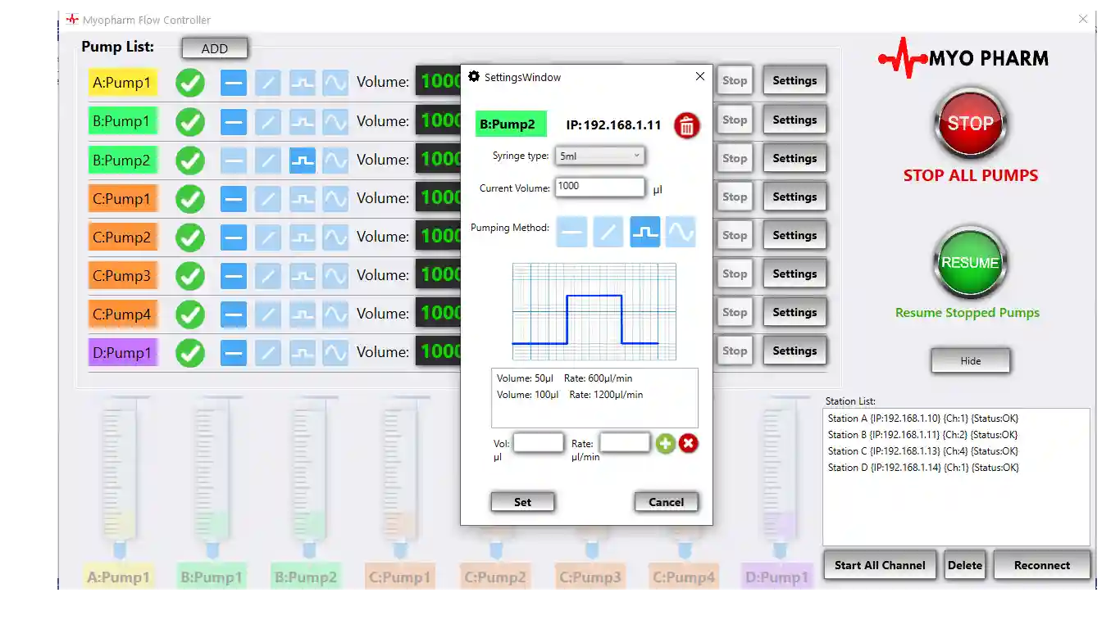The image size is (1120, 629).
Task: Toggle green checkmark for D:Pump1
Action: point(190,352)
